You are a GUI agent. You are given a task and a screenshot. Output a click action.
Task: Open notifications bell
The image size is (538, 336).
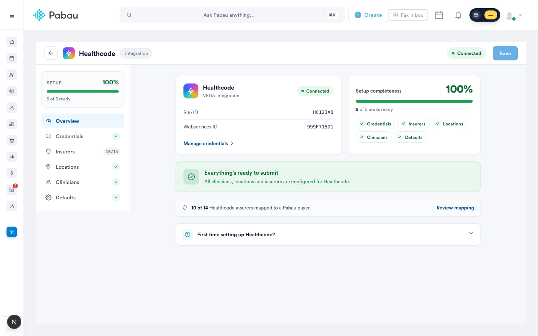(458, 15)
